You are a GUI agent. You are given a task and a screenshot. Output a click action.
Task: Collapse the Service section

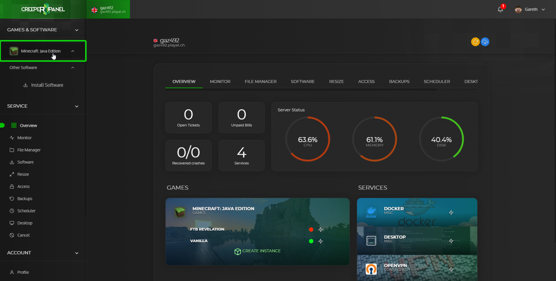click(77, 106)
